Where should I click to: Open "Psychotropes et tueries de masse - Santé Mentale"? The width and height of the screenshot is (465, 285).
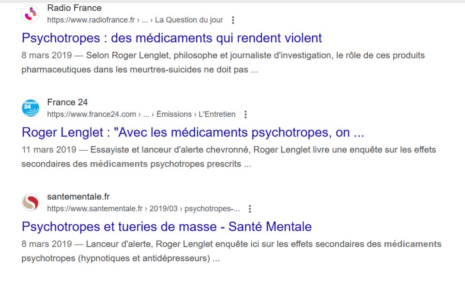point(167,227)
